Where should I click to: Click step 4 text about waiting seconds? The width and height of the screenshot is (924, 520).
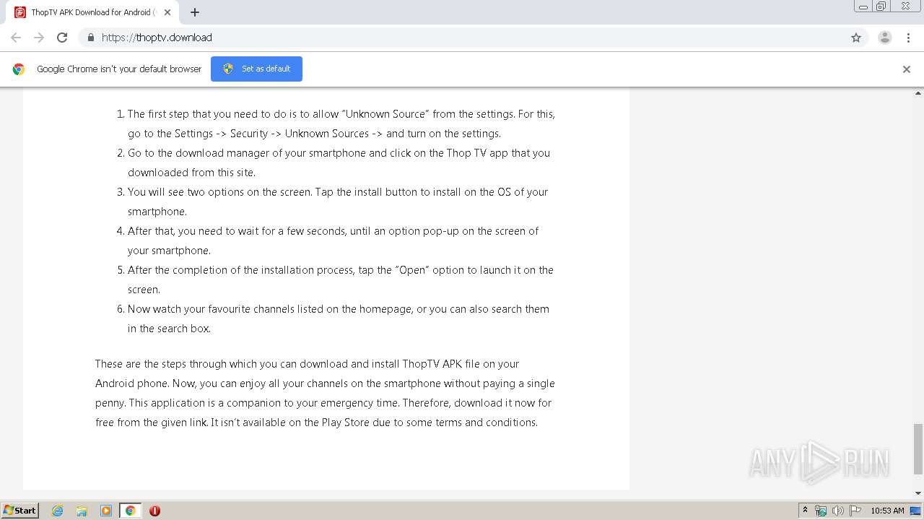[333, 240]
